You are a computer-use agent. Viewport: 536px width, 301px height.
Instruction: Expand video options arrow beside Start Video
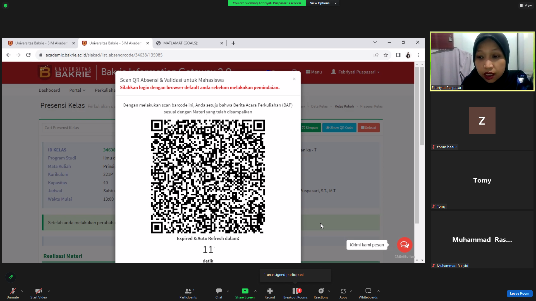point(49,291)
